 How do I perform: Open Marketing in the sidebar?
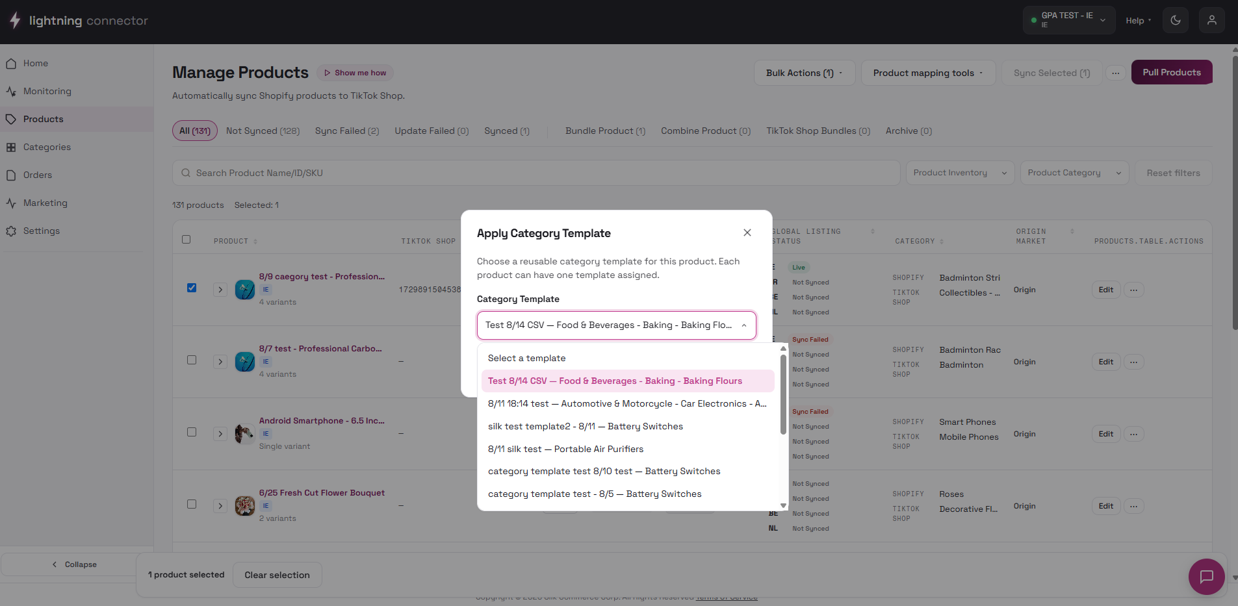(77, 203)
